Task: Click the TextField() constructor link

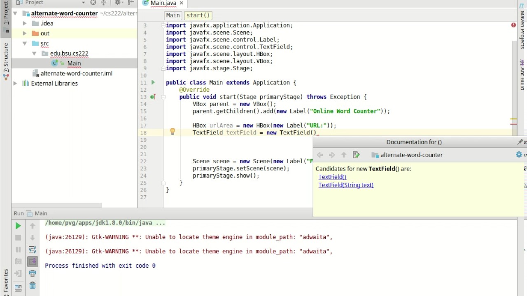Action: 332,177
